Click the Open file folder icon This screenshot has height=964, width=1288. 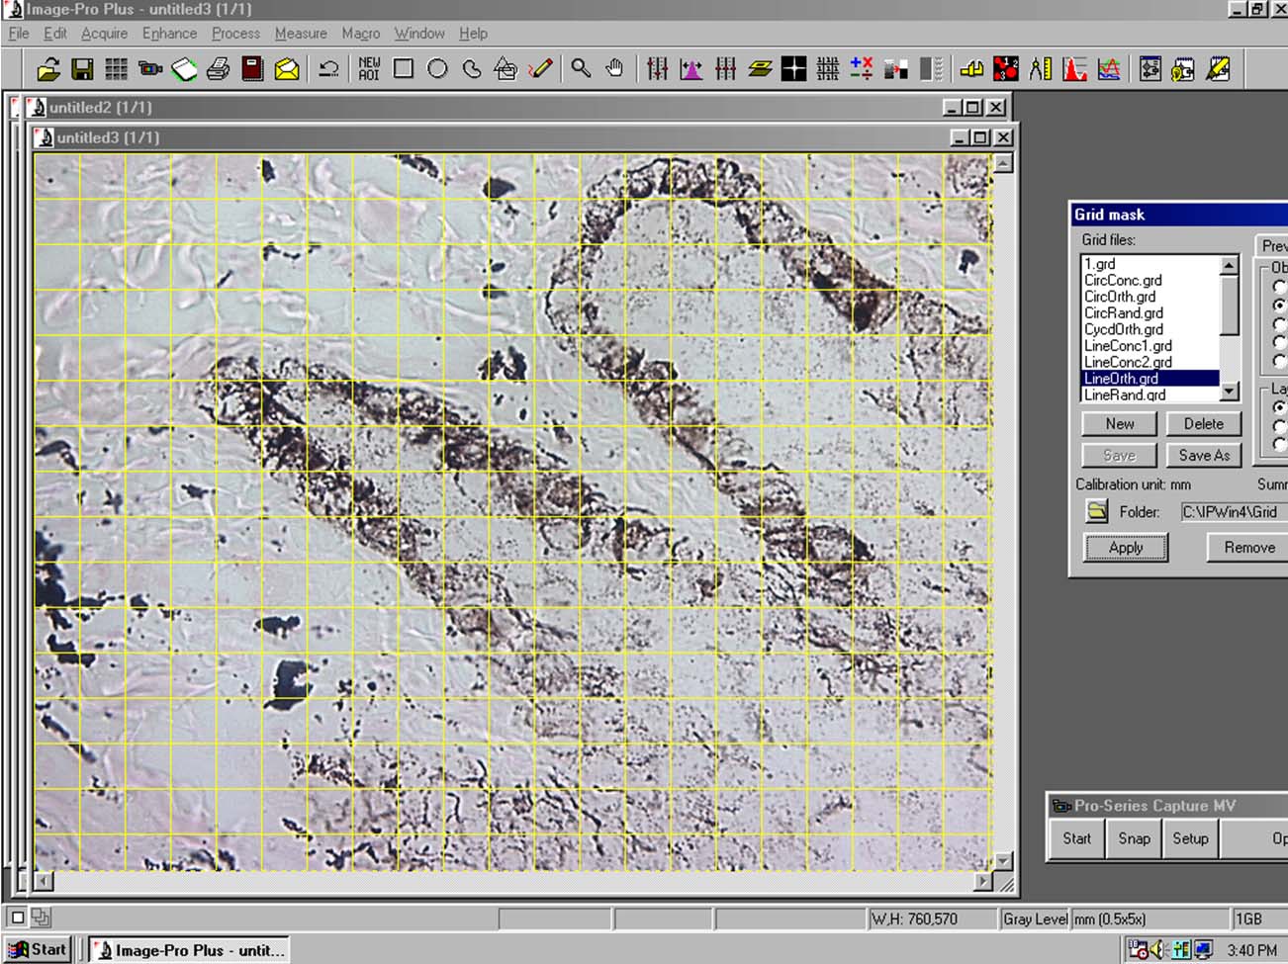pyautogui.click(x=48, y=69)
